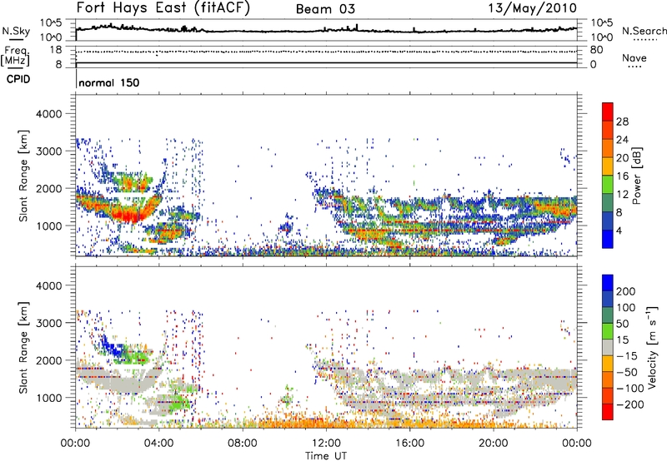
Task: Click the "4" power colorbar label
Action: [619, 230]
